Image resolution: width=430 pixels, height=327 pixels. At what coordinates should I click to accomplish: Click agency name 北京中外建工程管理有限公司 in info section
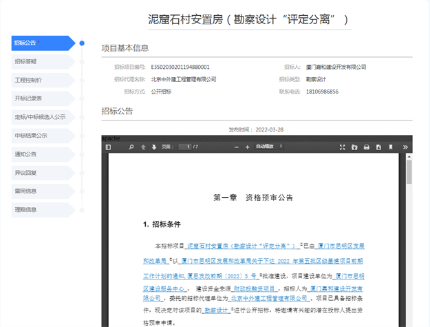(x=184, y=80)
